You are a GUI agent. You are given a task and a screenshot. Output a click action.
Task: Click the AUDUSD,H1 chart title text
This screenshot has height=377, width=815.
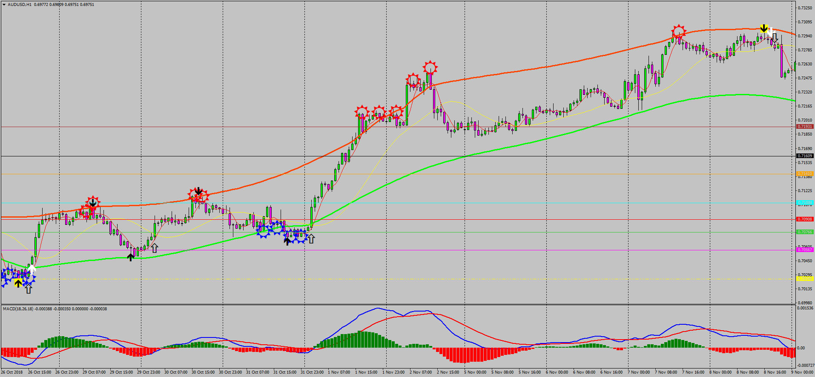pos(20,5)
